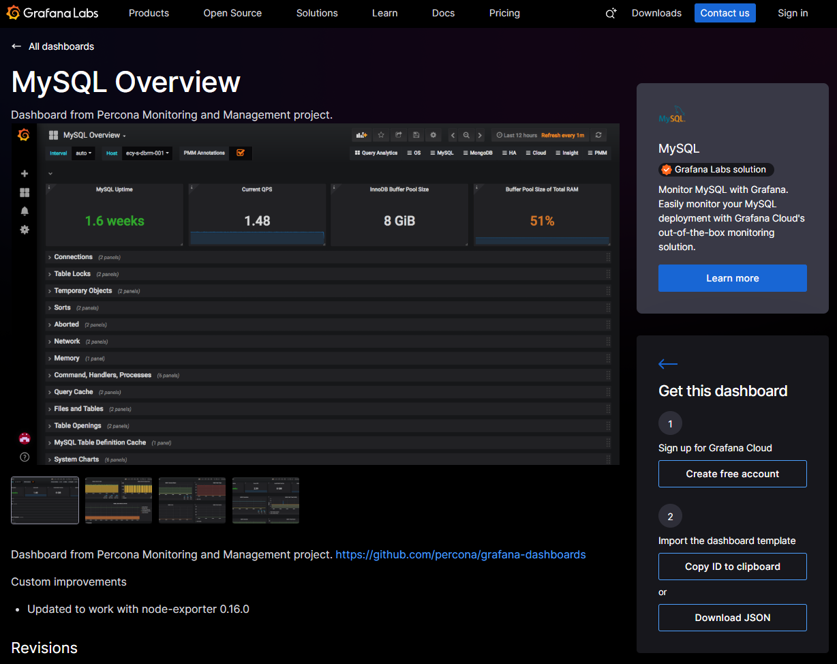Click Copy ID to clipboard button
This screenshot has height=664, width=837.
[x=733, y=567]
